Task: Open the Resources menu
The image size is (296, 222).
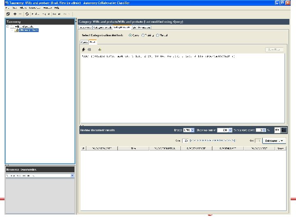Action: click(x=35, y=8)
